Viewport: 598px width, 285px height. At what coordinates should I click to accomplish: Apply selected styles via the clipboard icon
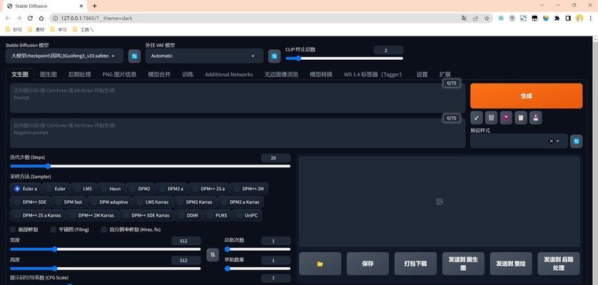point(521,118)
